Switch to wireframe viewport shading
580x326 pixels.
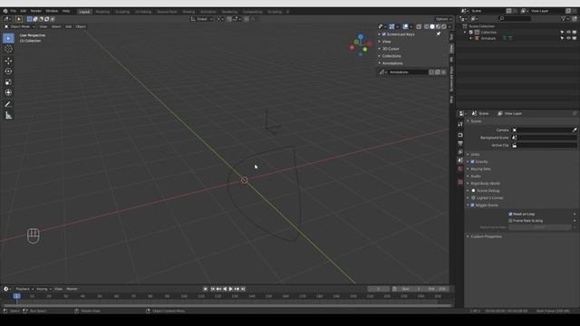point(427,26)
